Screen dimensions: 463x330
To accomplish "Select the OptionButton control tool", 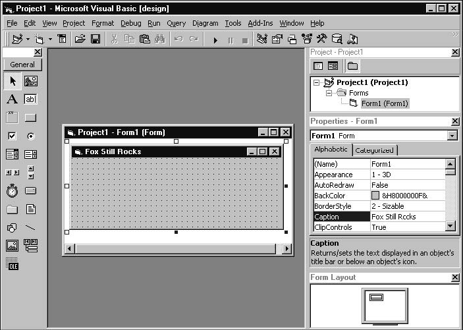I will 31,136.
